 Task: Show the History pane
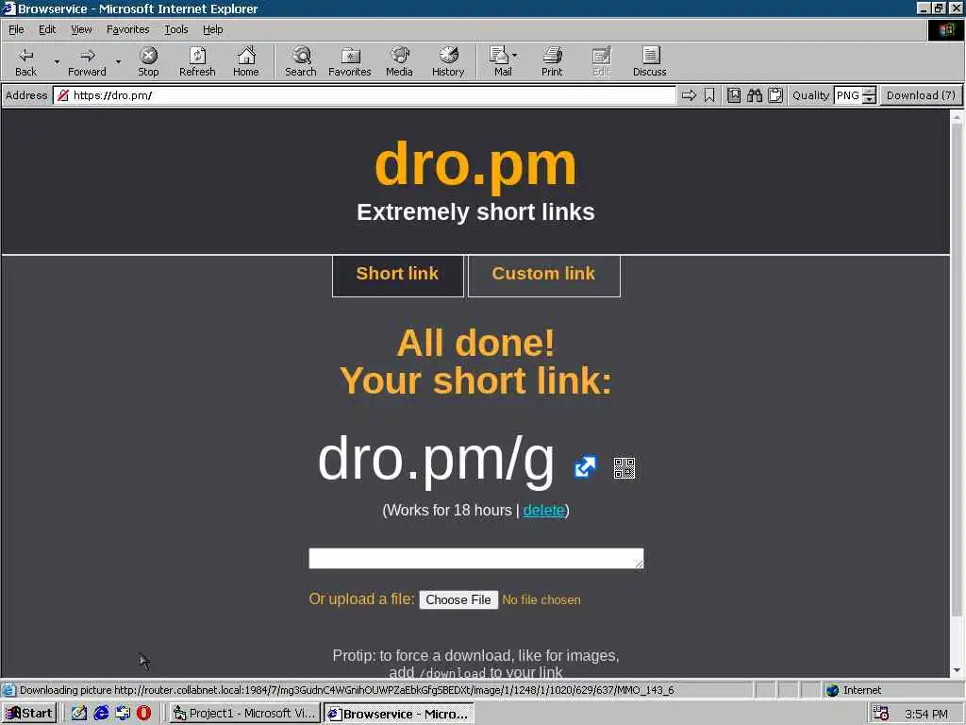[448, 61]
